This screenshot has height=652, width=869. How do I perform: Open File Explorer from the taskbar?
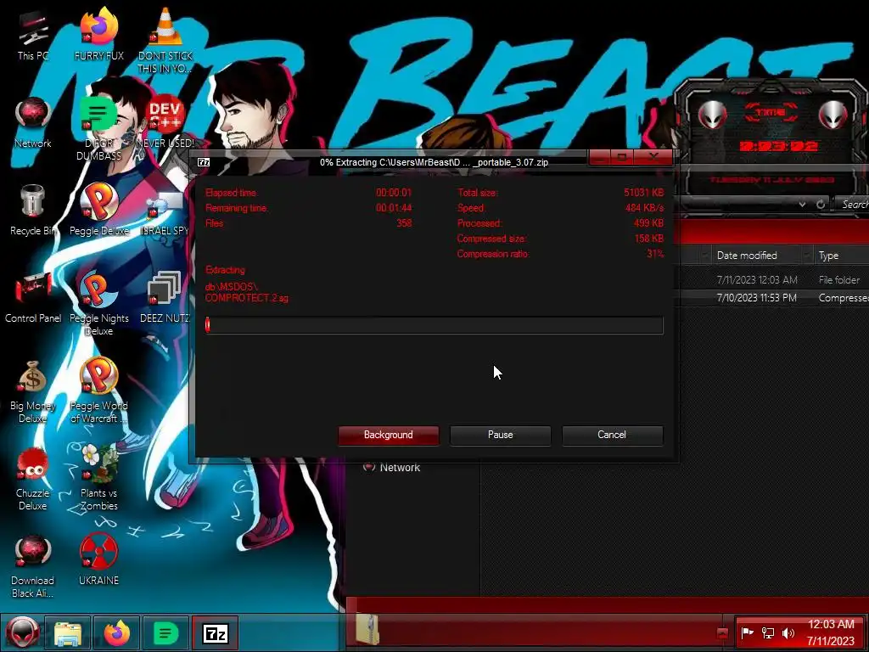(x=68, y=633)
